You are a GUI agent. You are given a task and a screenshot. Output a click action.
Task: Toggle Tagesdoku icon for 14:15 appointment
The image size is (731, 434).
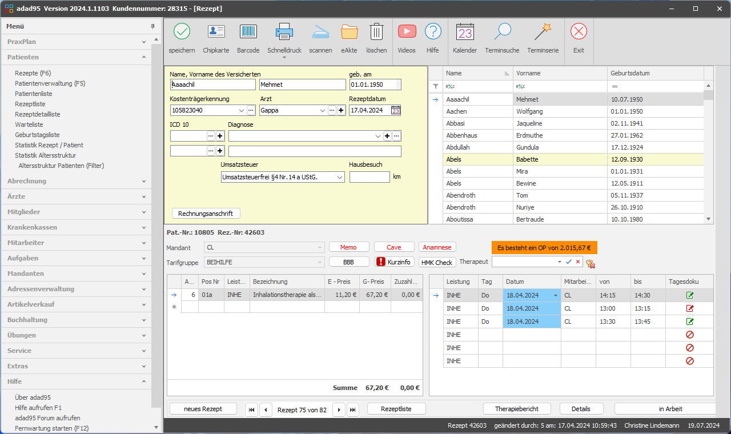coord(689,296)
